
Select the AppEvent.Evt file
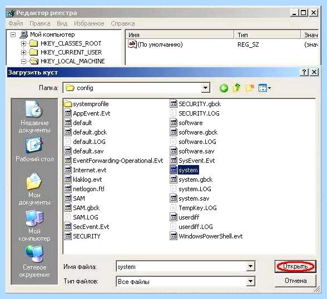click(87, 113)
